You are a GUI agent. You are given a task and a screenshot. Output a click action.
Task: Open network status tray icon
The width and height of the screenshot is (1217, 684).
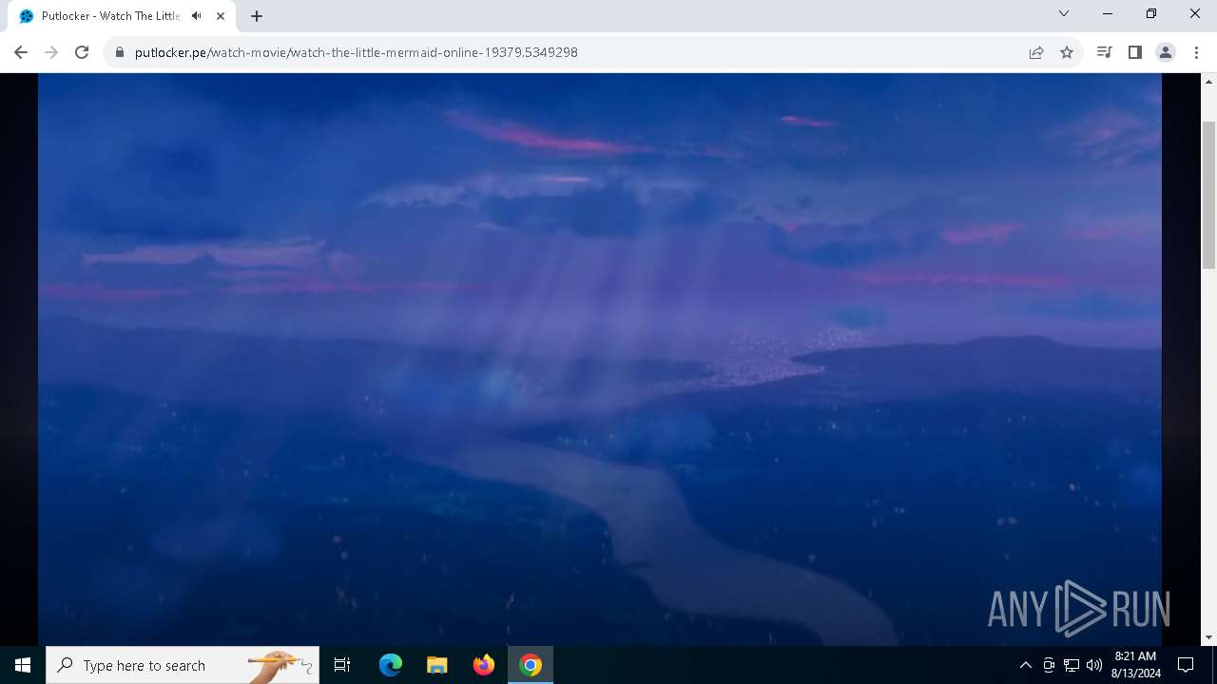coord(1072,665)
